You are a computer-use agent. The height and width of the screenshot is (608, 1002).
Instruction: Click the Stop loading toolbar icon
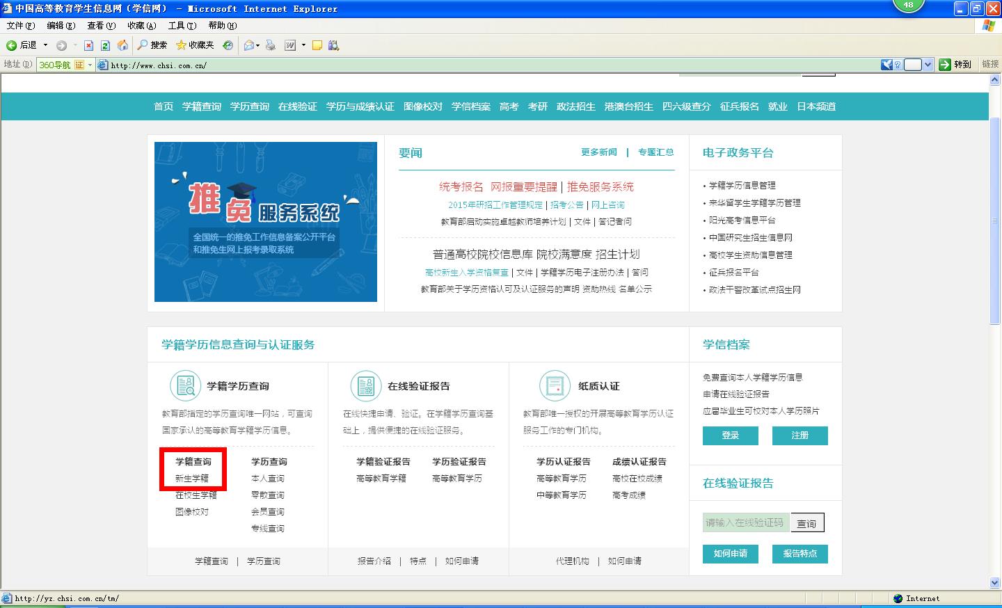(x=88, y=45)
